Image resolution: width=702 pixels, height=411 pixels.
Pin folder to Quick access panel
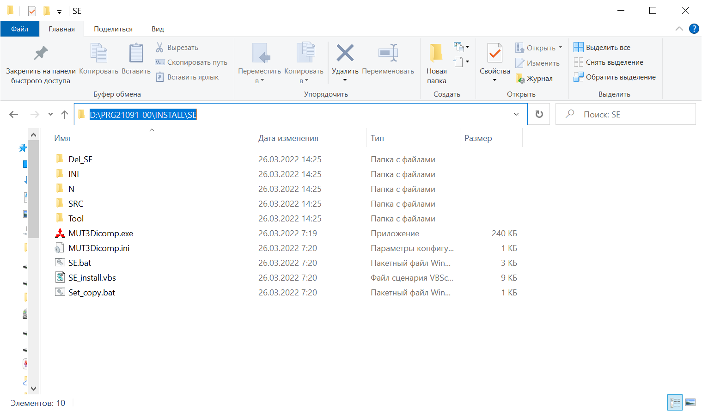pyautogui.click(x=41, y=64)
